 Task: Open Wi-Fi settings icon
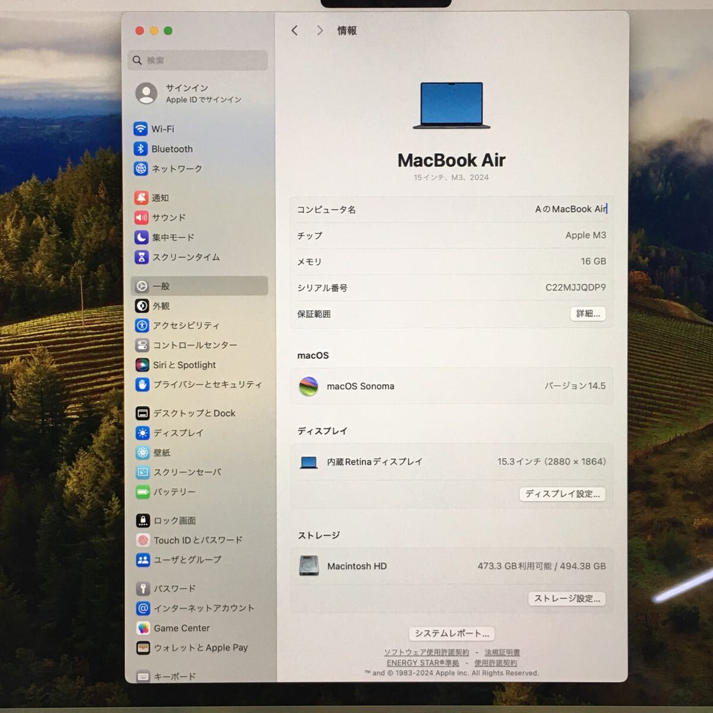(140, 129)
